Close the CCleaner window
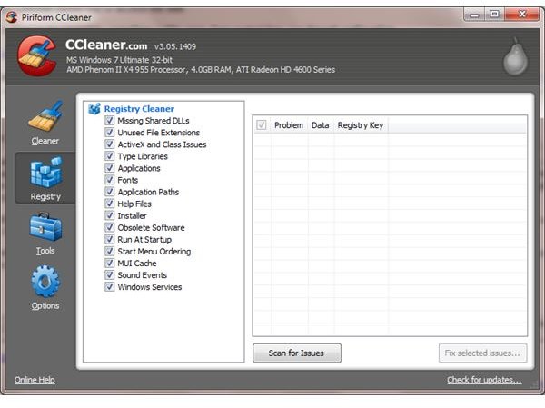 click(521, 15)
